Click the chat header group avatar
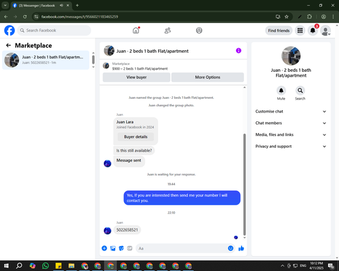Image resolution: width=339 pixels, height=271 pixels. [x=109, y=51]
